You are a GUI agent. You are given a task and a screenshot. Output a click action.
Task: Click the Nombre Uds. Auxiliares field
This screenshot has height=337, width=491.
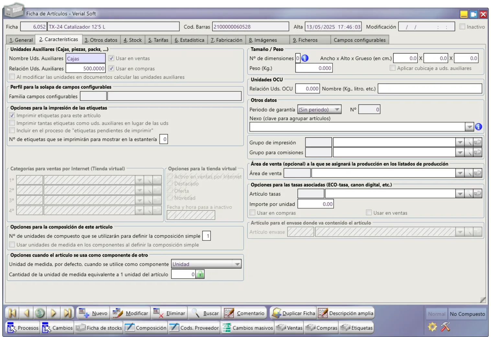point(86,59)
